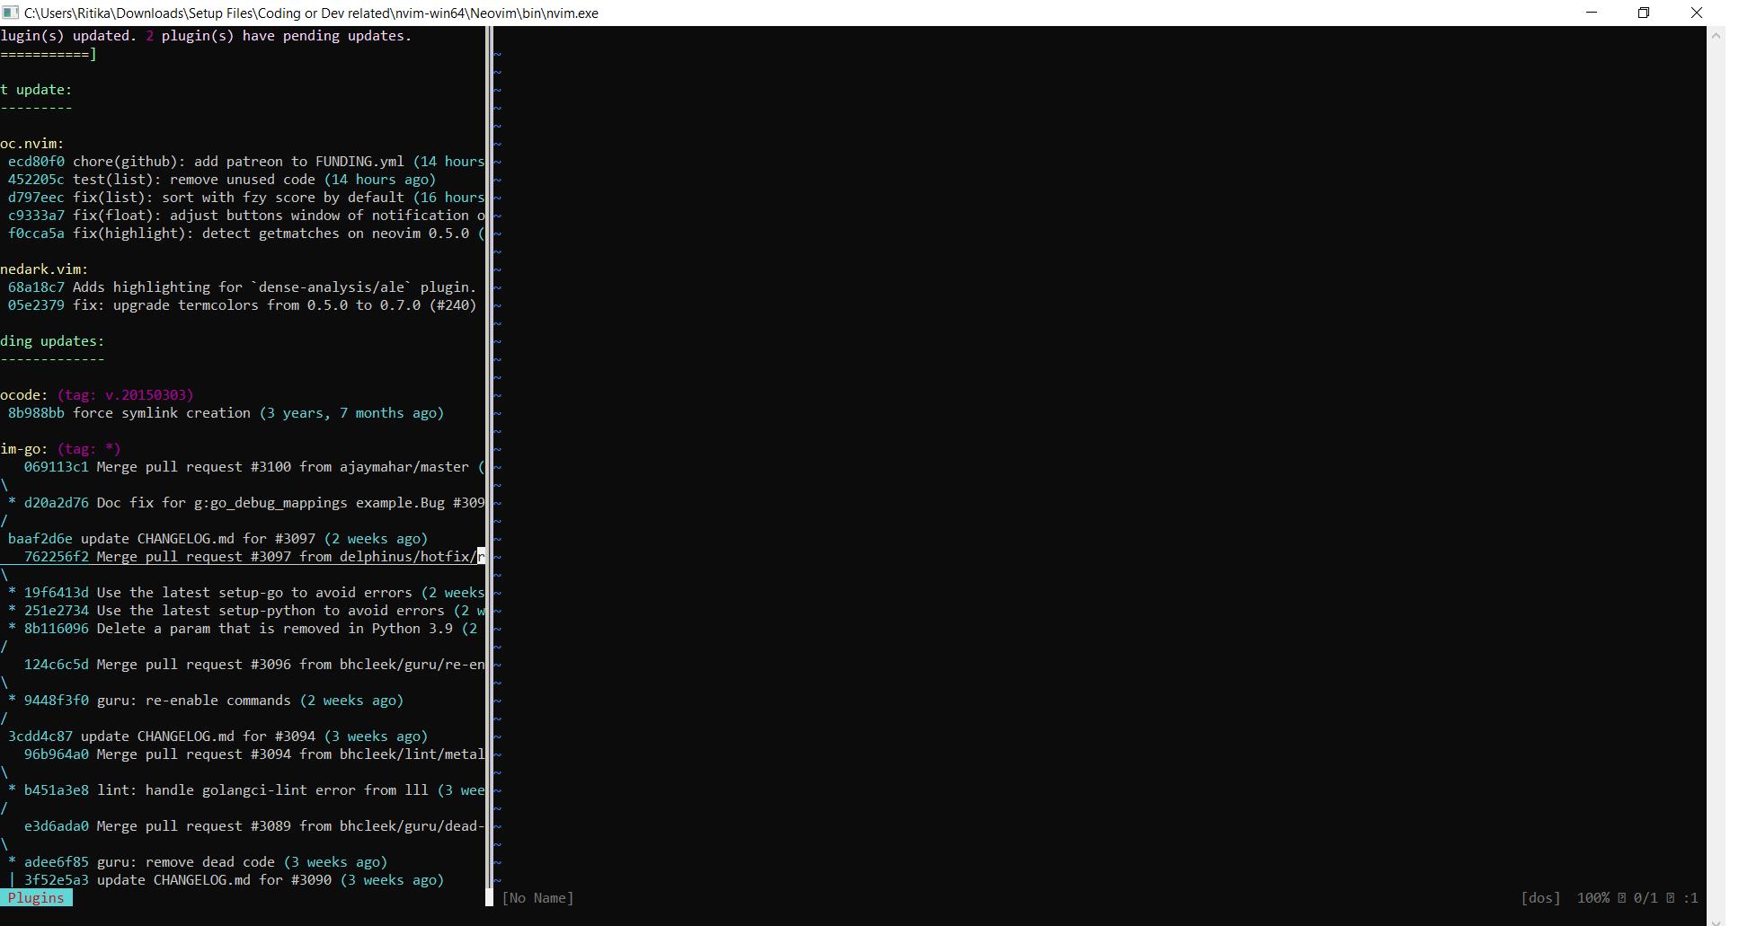Restore down the Neovim window
1739x926 pixels.
pyautogui.click(x=1644, y=13)
